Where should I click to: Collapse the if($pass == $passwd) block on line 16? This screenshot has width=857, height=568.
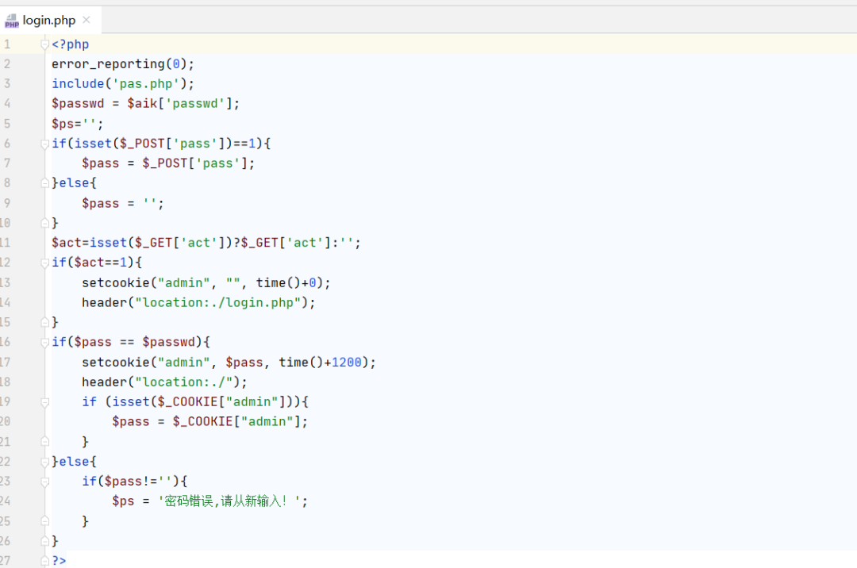44,343
